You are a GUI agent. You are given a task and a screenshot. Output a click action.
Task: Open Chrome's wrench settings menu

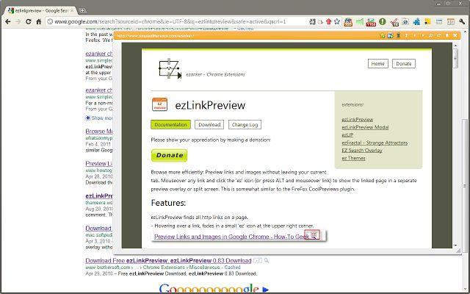(x=462, y=21)
